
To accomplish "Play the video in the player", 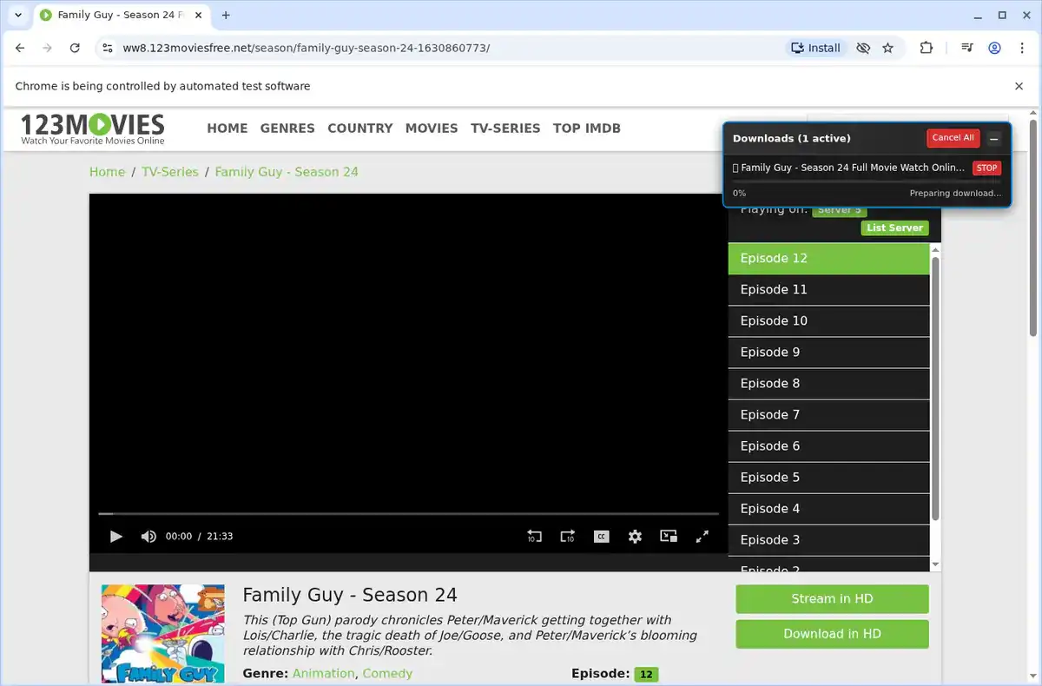I will 116,537.
